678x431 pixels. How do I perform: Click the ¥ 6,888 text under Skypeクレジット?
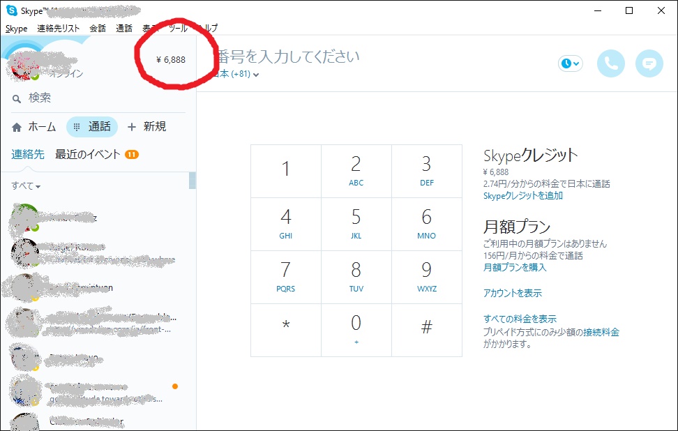pos(495,172)
